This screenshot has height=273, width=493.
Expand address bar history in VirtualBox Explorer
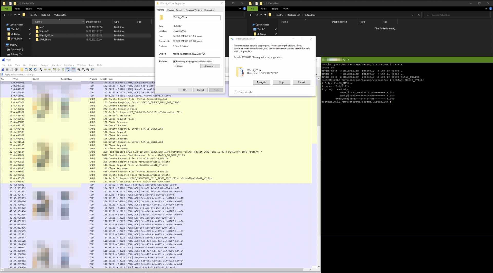412,15
